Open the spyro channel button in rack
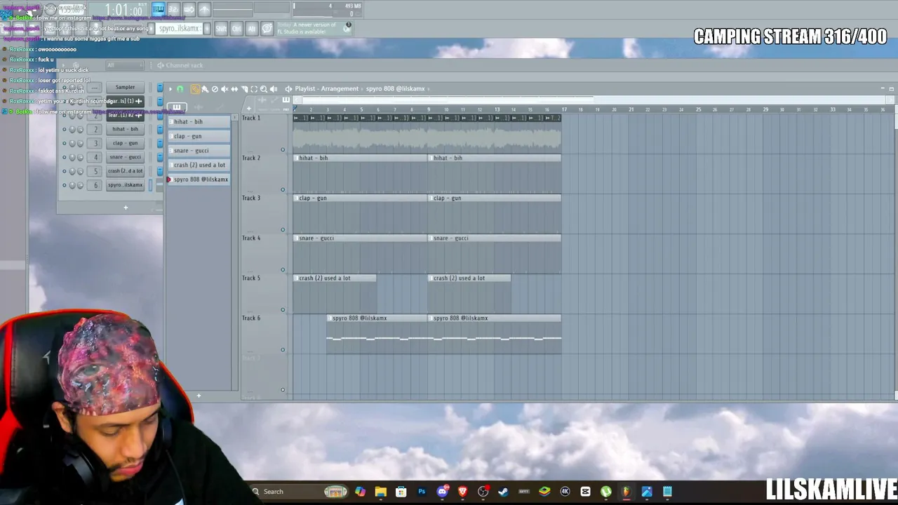The width and height of the screenshot is (898, 505). click(126, 185)
